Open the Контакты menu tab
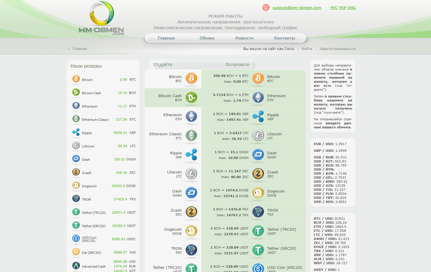 coord(284,38)
